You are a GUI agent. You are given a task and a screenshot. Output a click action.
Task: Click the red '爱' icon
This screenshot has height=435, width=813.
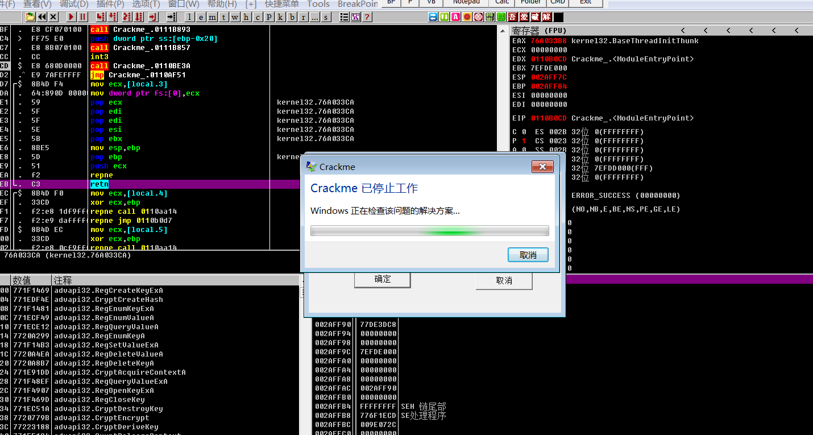pyautogui.click(x=524, y=17)
